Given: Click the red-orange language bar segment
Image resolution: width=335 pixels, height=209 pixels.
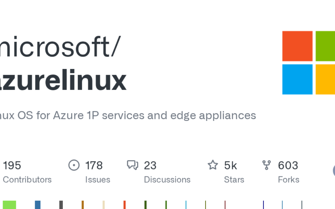Looking at the screenshot, I should 124,205.
